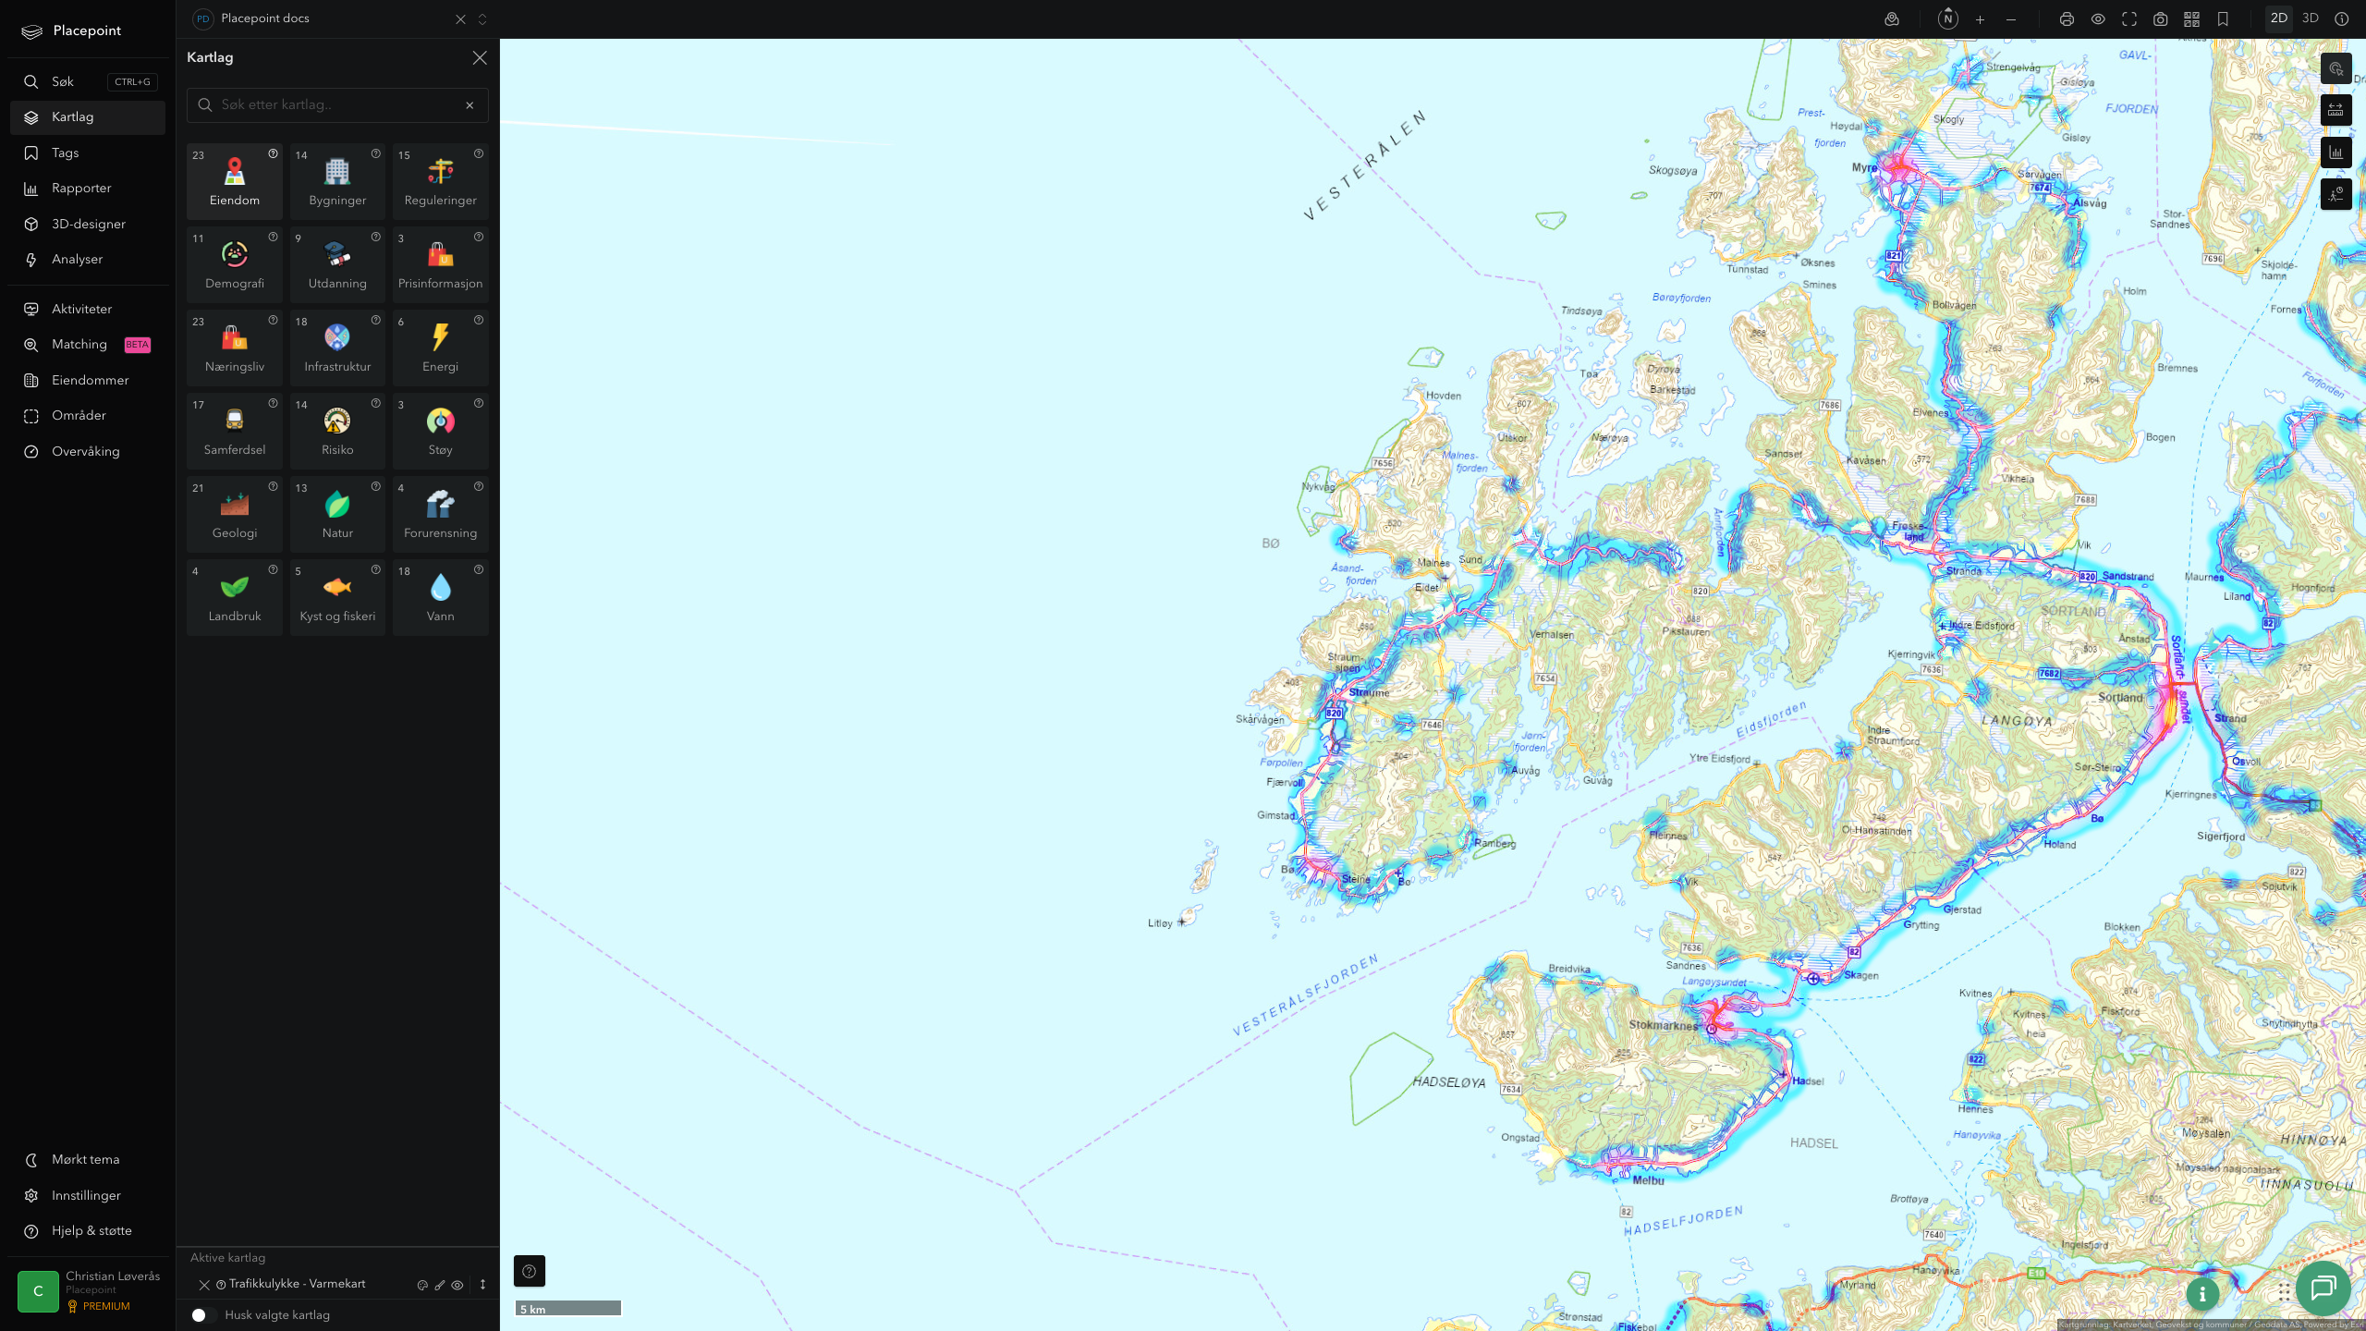Open the basemap gallery grid icon
Screen dimensions: 2366x1331
click(2191, 19)
